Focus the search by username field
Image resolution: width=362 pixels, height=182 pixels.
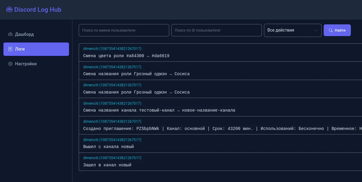(x=124, y=30)
